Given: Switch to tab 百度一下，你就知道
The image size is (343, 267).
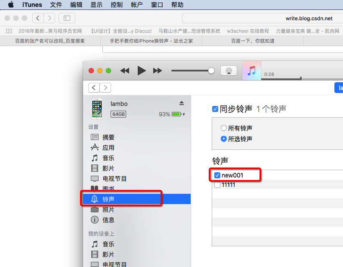Looking at the screenshot, I should tap(253, 41).
